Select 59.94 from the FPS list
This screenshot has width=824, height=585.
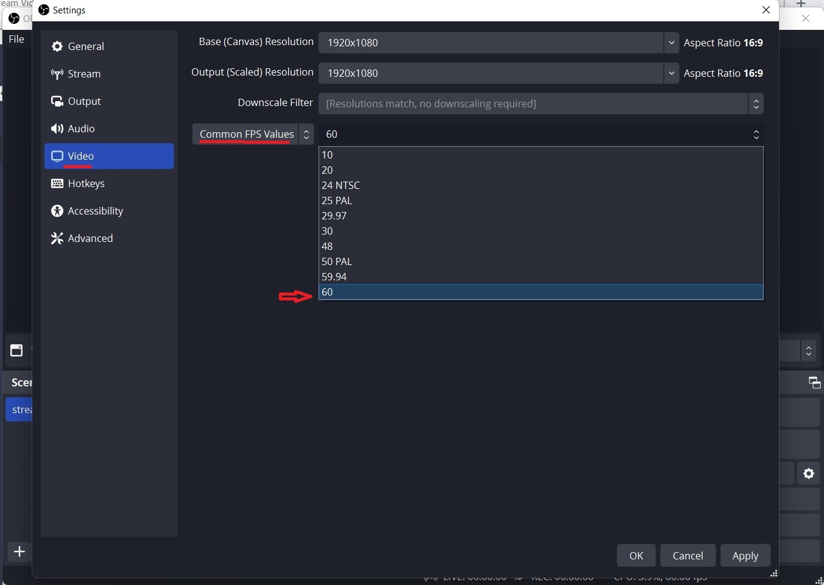point(334,277)
